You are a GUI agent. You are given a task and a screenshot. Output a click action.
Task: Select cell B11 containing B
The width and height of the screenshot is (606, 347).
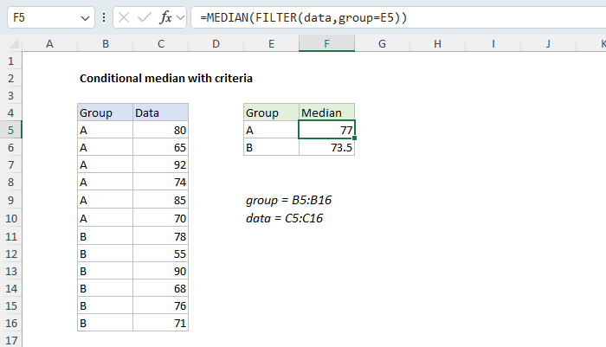[105, 236]
